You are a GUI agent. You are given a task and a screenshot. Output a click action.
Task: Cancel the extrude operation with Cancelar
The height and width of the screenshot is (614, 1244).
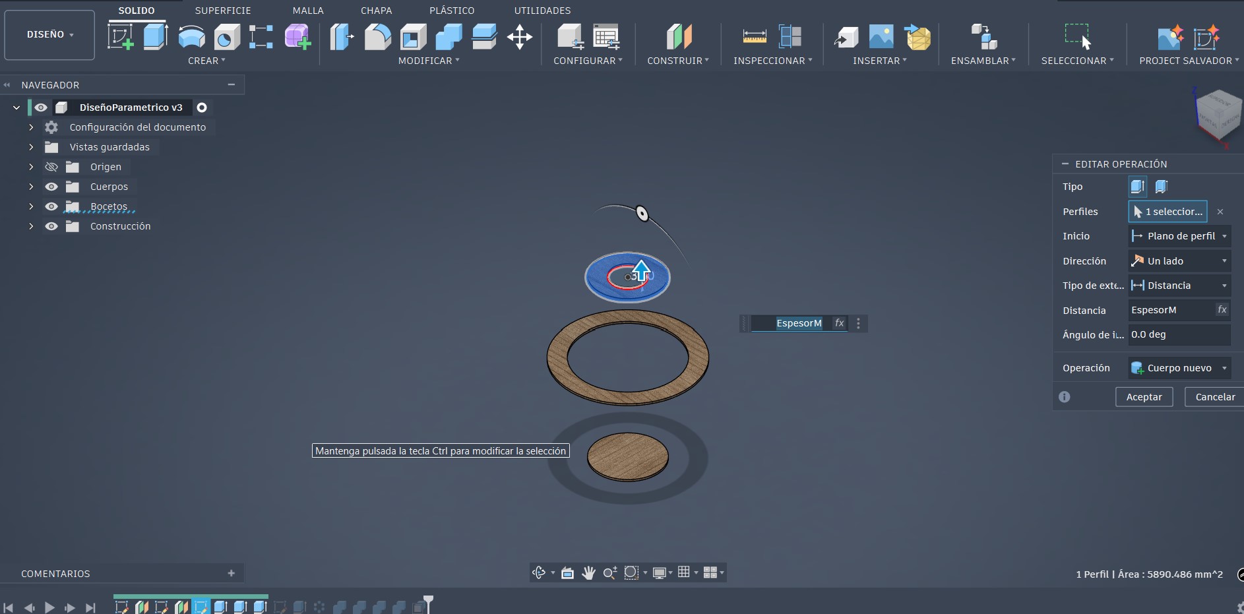(1214, 396)
